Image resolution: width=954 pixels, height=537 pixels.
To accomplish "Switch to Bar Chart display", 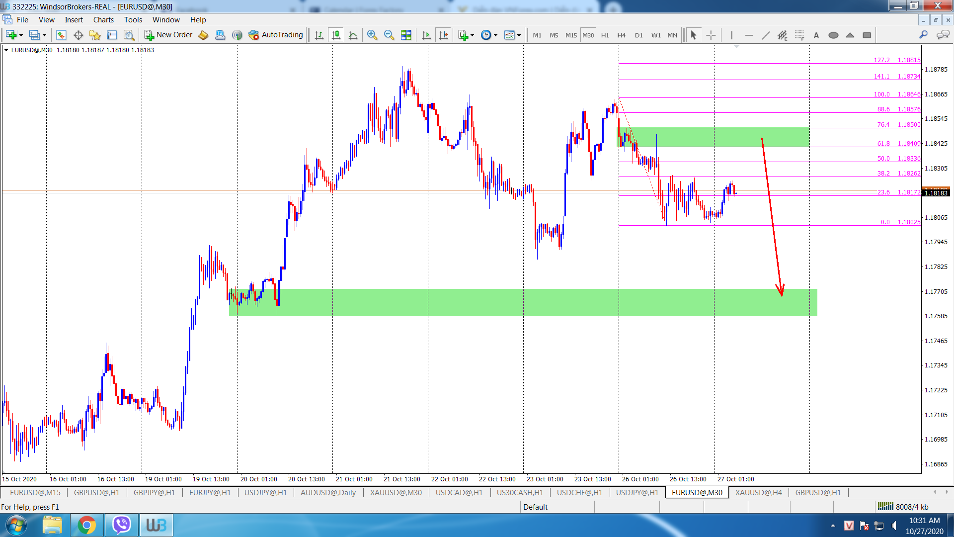I will 319,35.
